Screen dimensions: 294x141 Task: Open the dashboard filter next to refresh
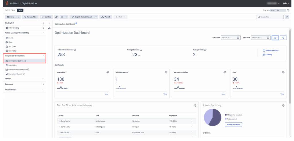283,38
